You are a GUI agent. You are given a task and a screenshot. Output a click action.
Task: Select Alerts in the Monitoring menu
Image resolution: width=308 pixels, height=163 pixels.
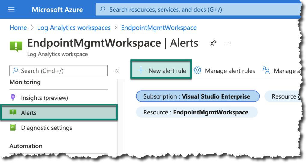point(59,112)
